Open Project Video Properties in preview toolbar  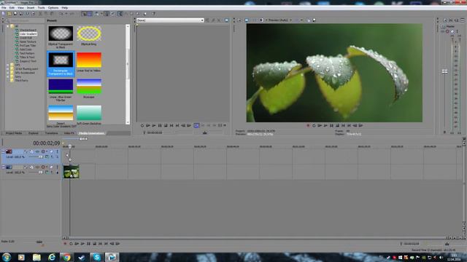(x=239, y=20)
